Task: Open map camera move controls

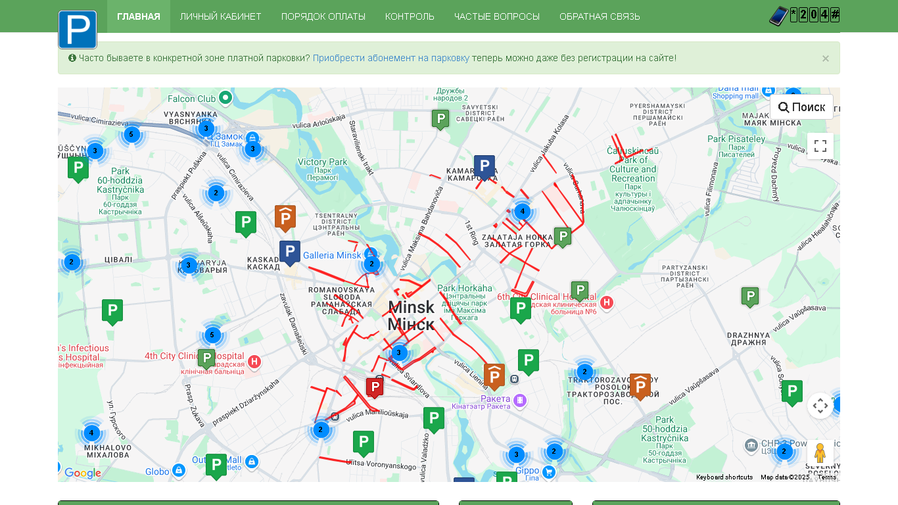Action: point(820,406)
